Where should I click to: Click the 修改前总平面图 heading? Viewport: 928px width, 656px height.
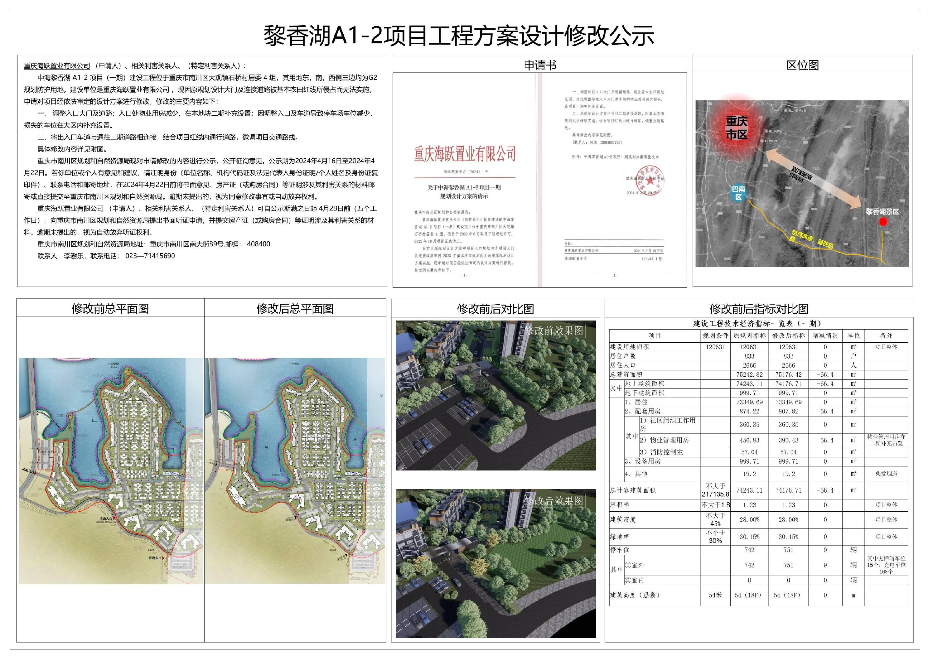tap(110, 309)
